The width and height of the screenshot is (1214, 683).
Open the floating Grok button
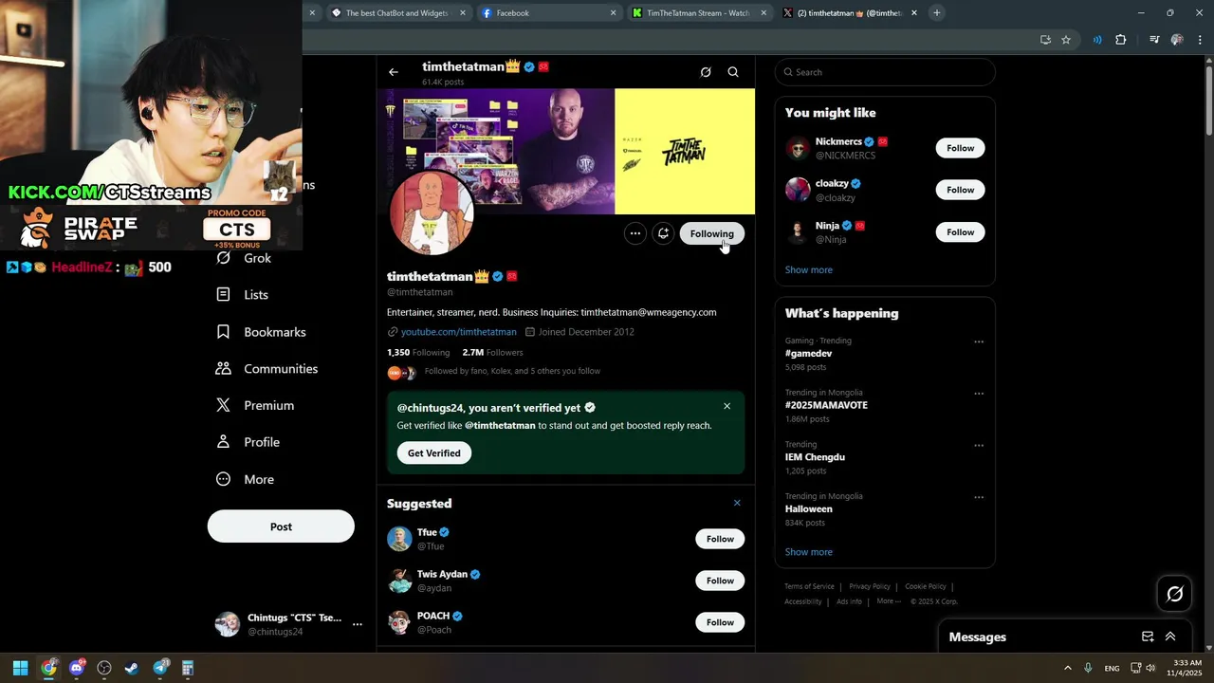[x=1175, y=594]
